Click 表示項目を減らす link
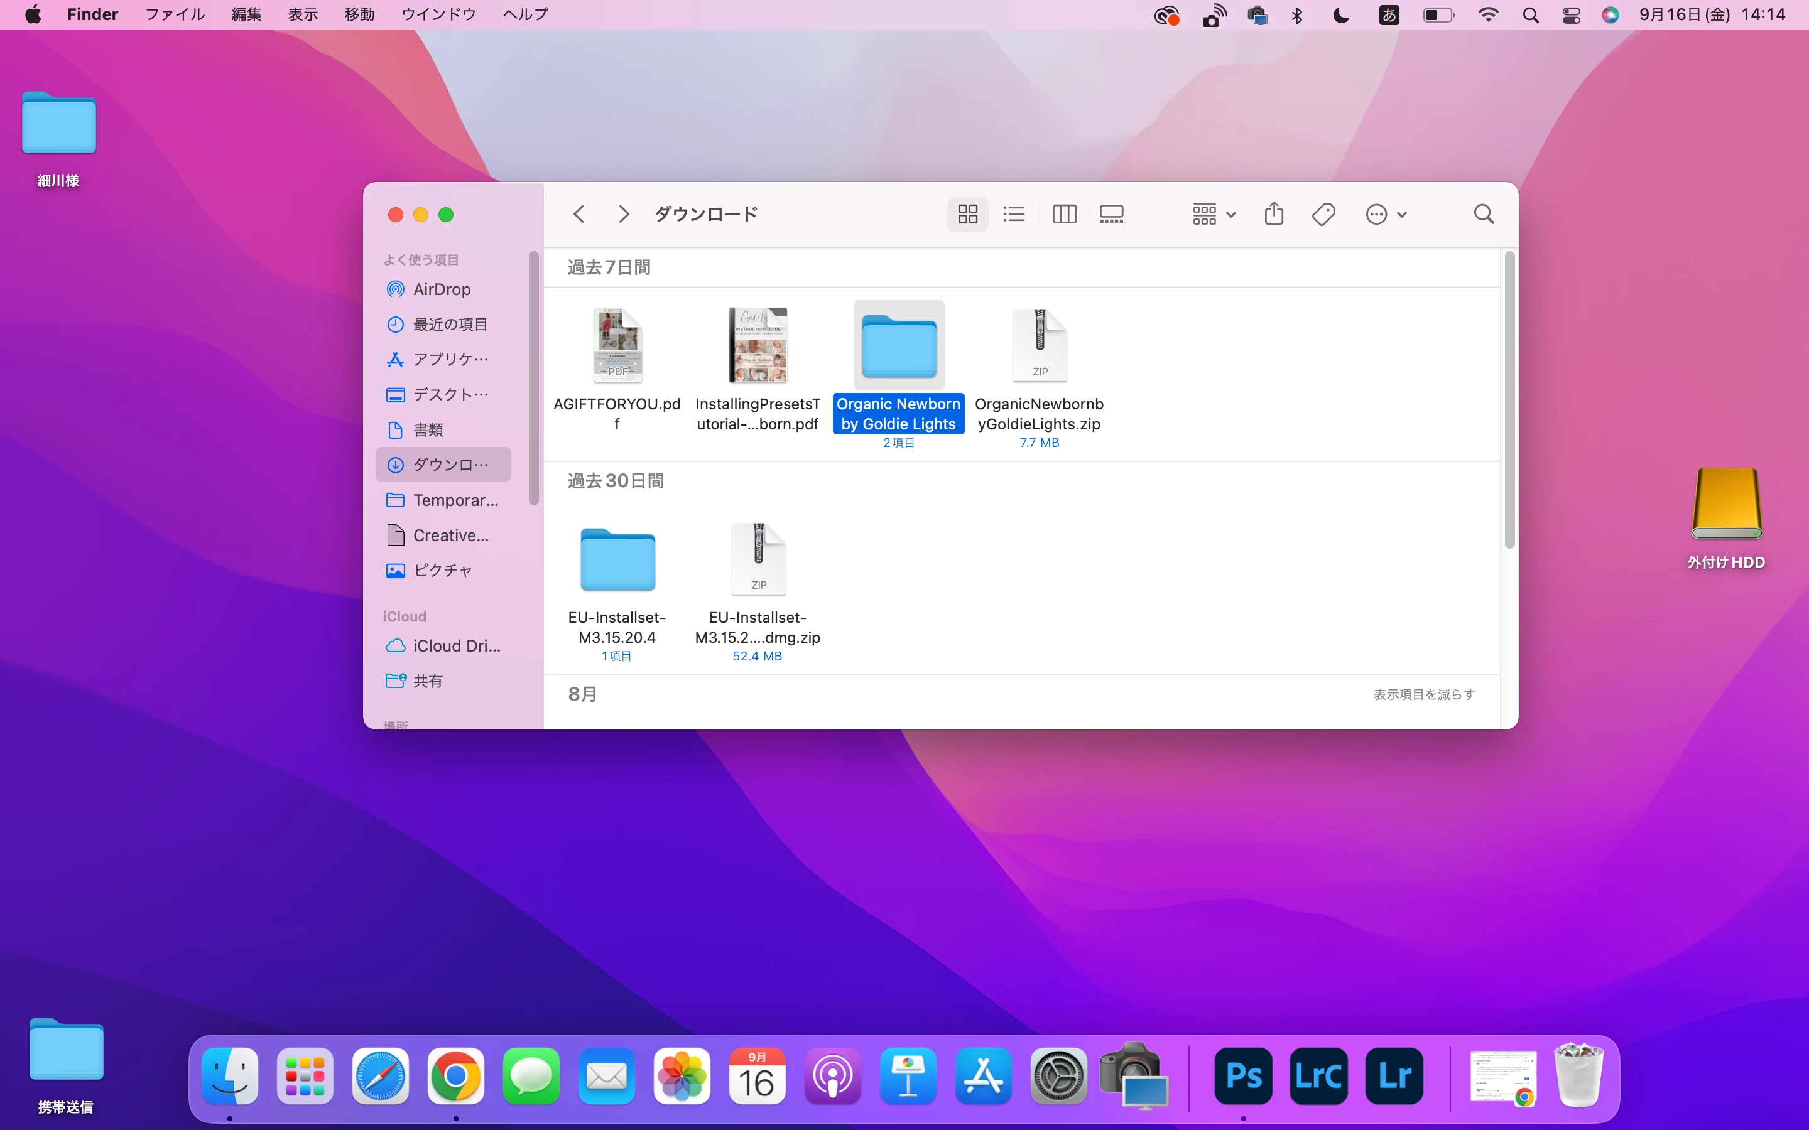Image resolution: width=1809 pixels, height=1130 pixels. (x=1423, y=694)
